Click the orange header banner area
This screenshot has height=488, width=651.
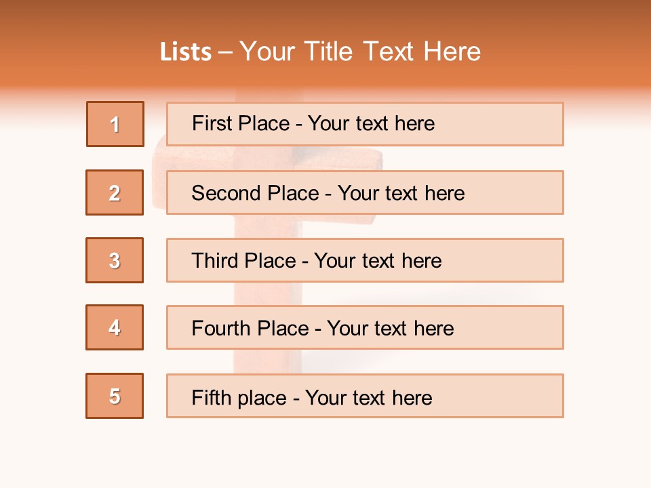point(576,41)
